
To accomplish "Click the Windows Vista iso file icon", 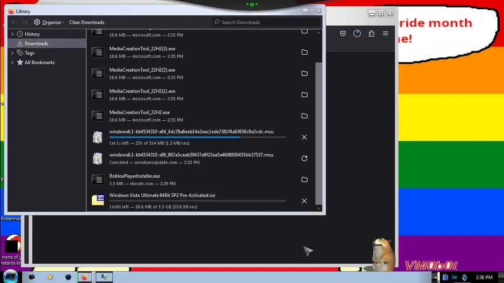I will point(98,200).
